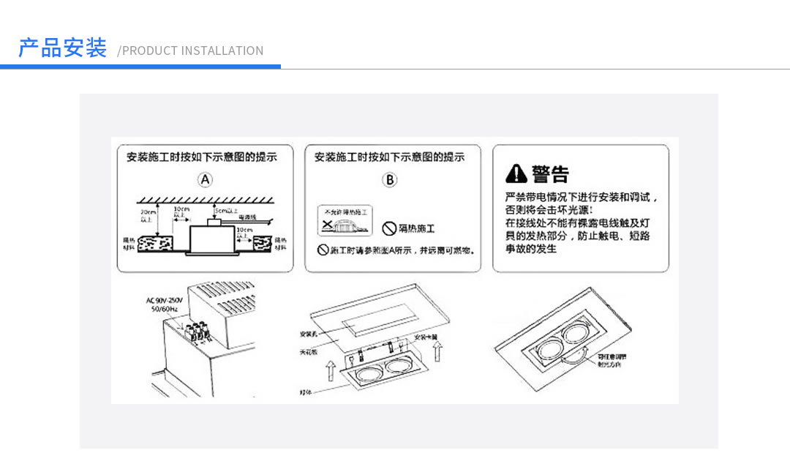Click the prohibition circle next to 隔热施工
The width and height of the screenshot is (790, 475).
390,228
